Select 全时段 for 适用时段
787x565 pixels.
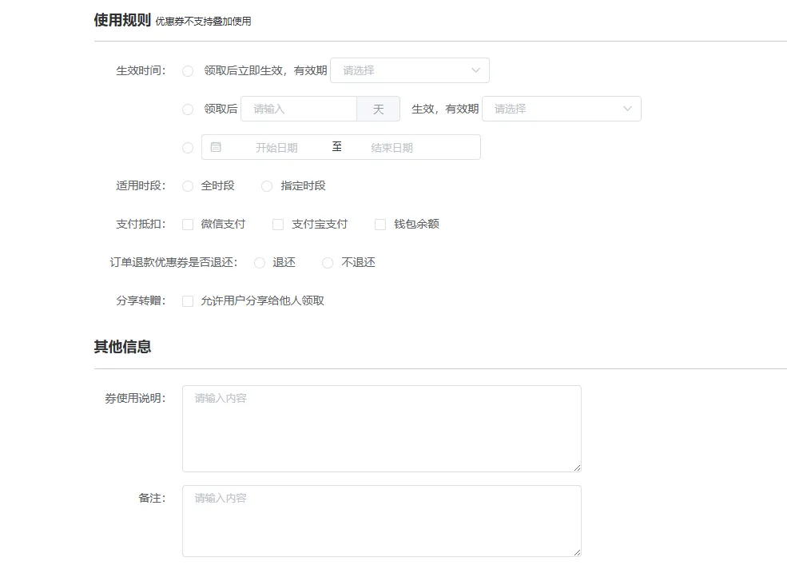point(189,185)
